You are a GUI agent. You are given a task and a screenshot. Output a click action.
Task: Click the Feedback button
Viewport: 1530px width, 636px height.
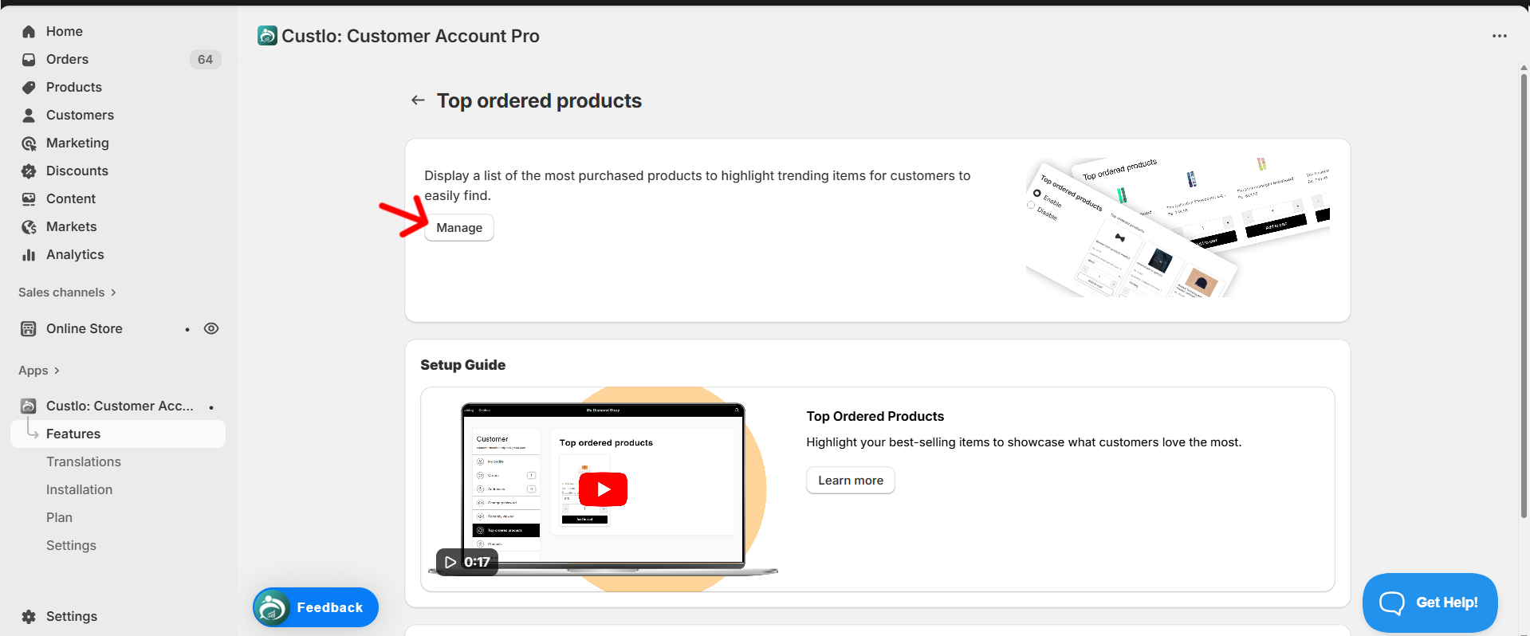point(316,607)
